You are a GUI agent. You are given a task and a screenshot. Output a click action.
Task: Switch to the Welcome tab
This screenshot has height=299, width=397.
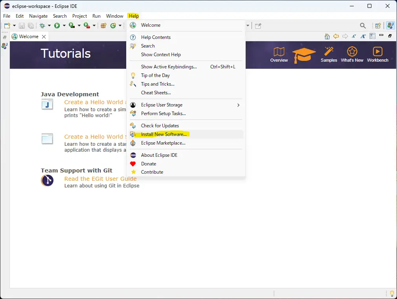coord(29,37)
